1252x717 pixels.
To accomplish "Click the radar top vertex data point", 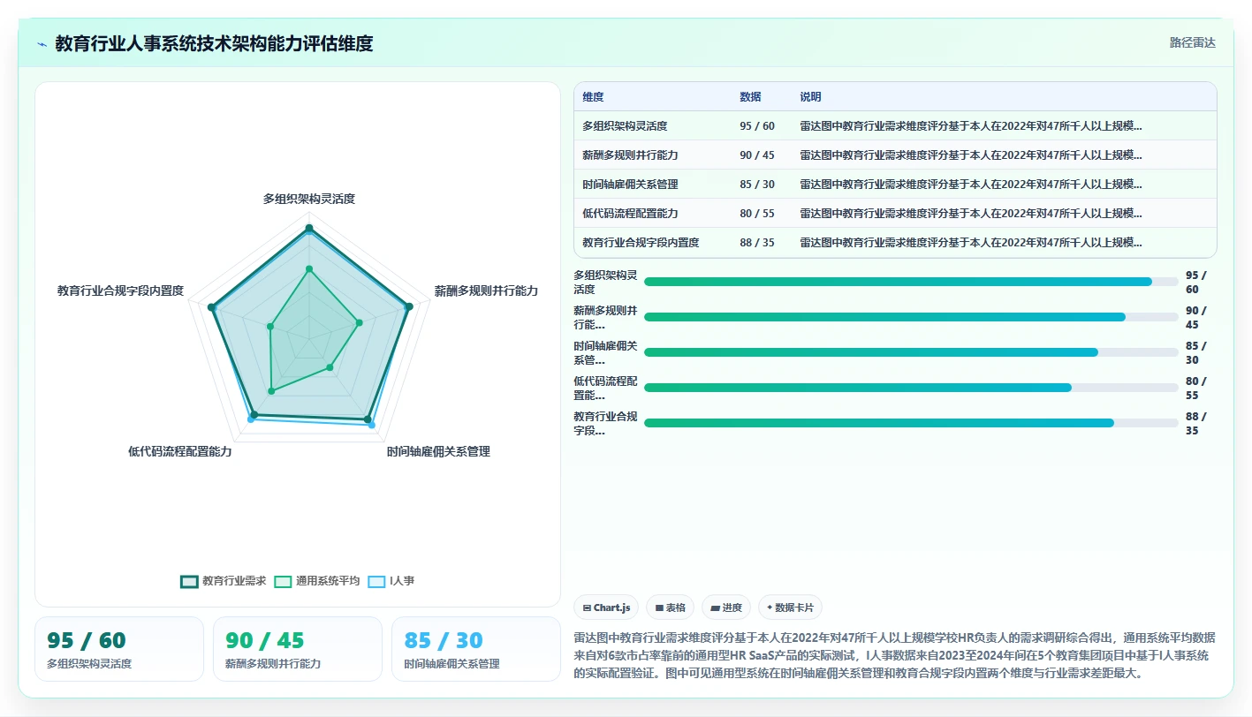I will tap(309, 229).
